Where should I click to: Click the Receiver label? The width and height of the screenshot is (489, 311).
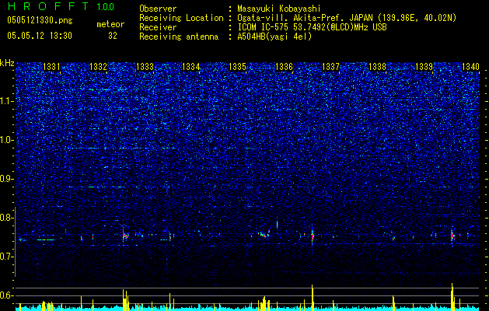pos(158,27)
